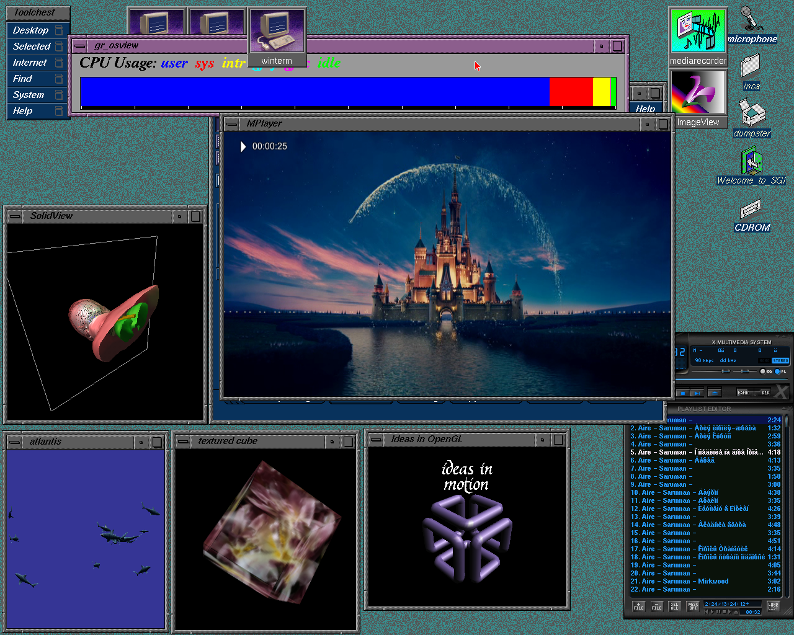Open the Find menu in Toolchest
The image size is (794, 635).
coord(37,78)
